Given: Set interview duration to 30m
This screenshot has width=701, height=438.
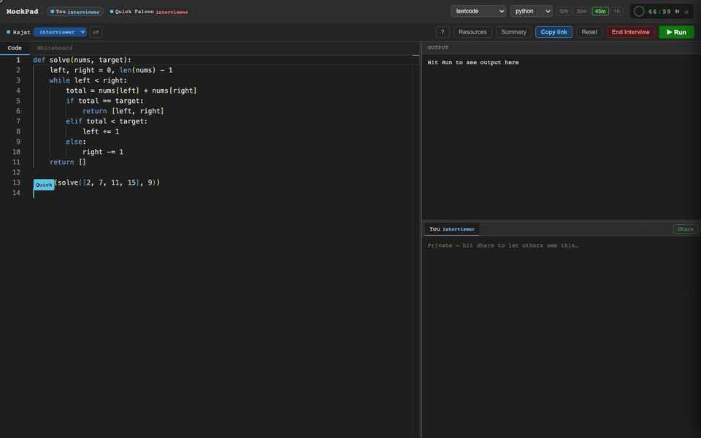Looking at the screenshot, I should [581, 11].
